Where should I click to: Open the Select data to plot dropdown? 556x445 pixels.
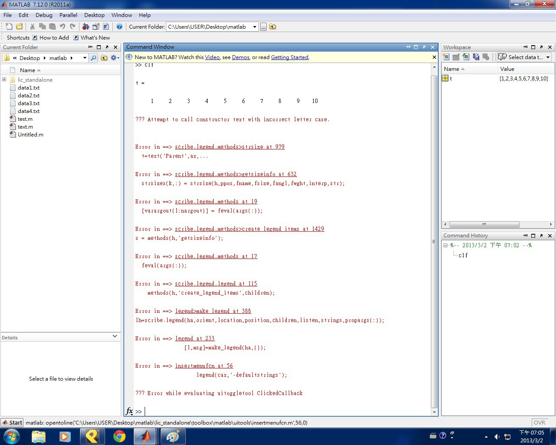548,57
